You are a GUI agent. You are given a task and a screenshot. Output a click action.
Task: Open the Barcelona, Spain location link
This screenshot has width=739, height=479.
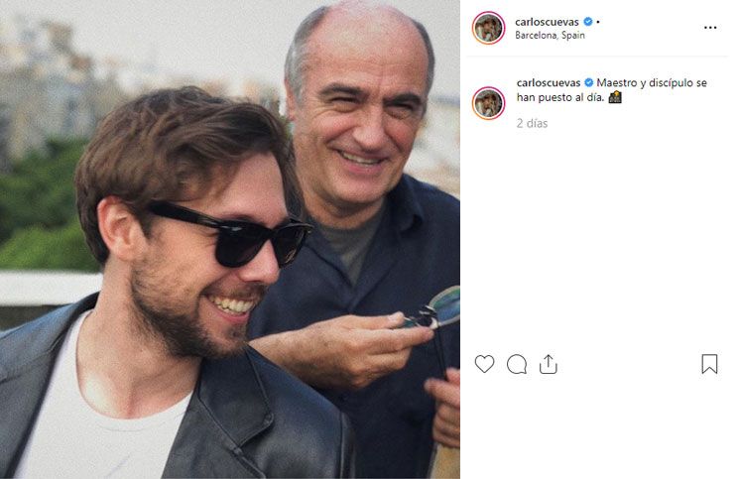[550, 36]
